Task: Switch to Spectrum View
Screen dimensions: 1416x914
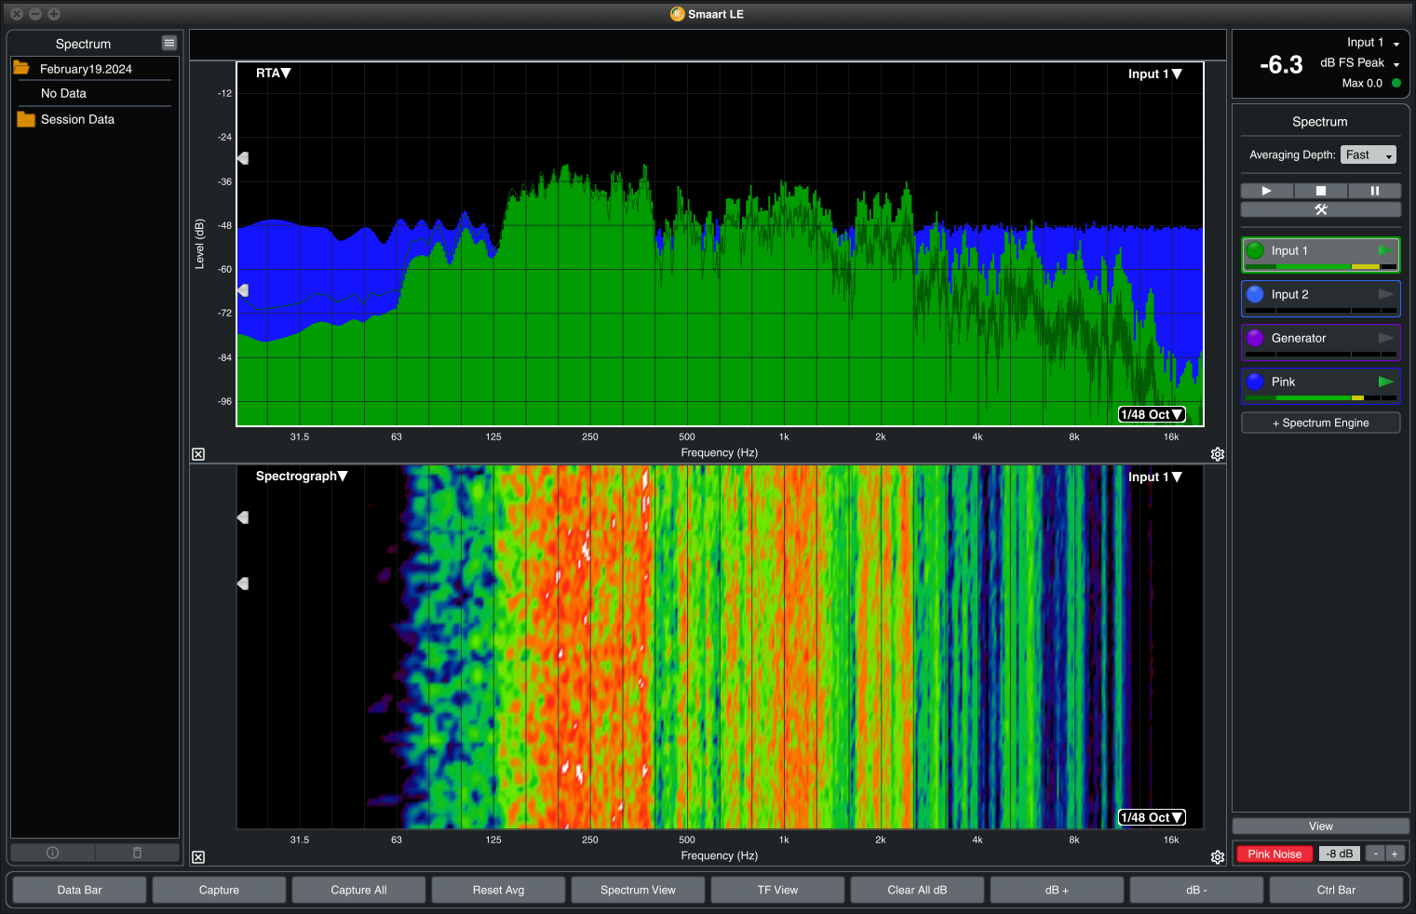Action: pos(638,890)
